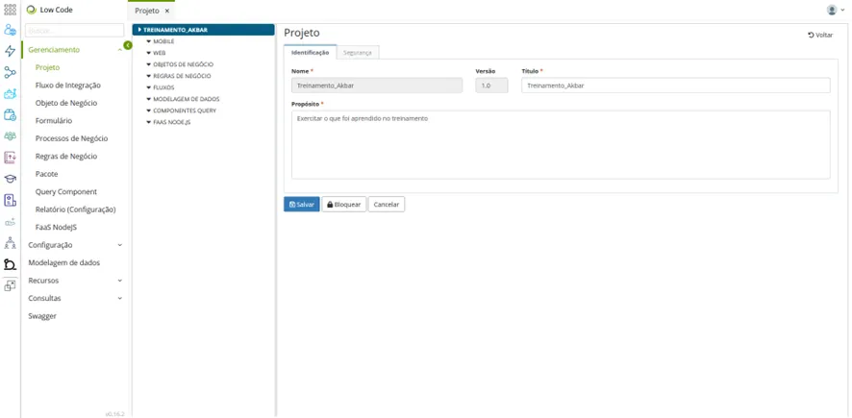Screen dimensions: 852x418
Task: Collapse sidebar with green arrow button
Action: 128,45
